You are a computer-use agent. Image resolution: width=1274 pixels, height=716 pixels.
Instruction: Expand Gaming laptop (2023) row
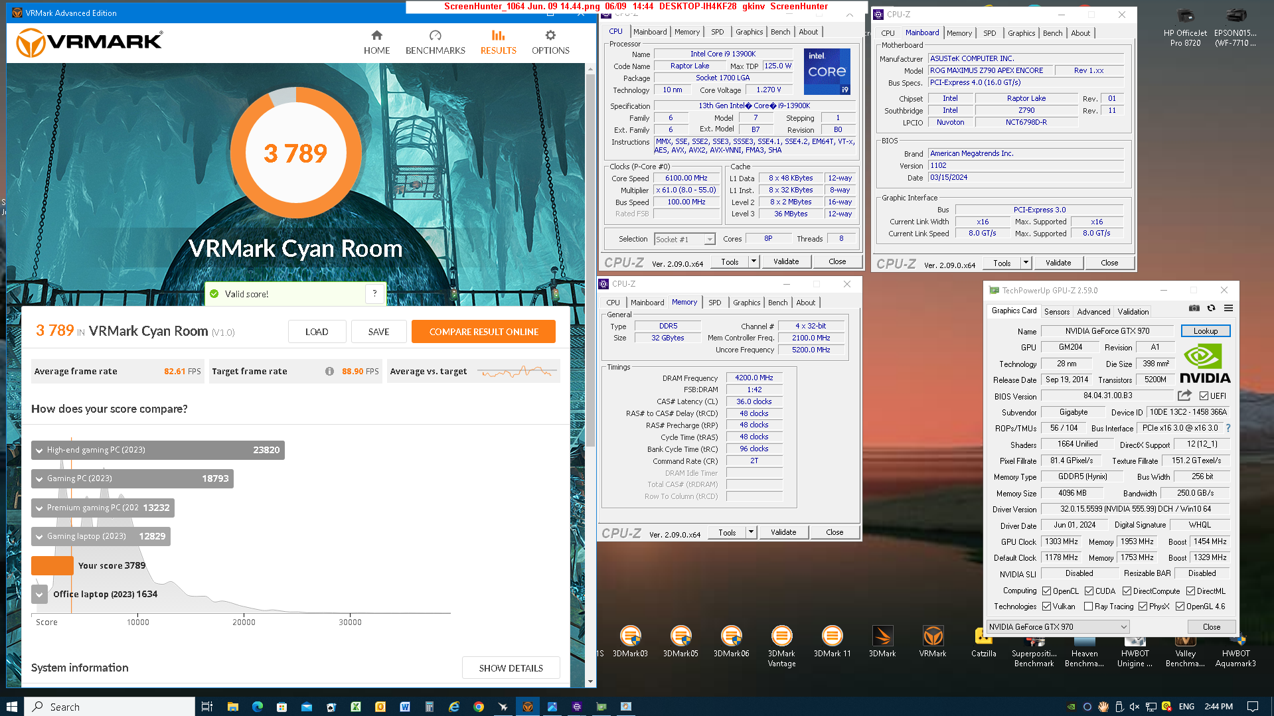[x=39, y=536]
